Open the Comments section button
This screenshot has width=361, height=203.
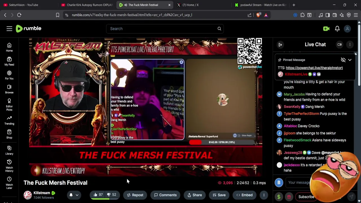tap(165, 195)
